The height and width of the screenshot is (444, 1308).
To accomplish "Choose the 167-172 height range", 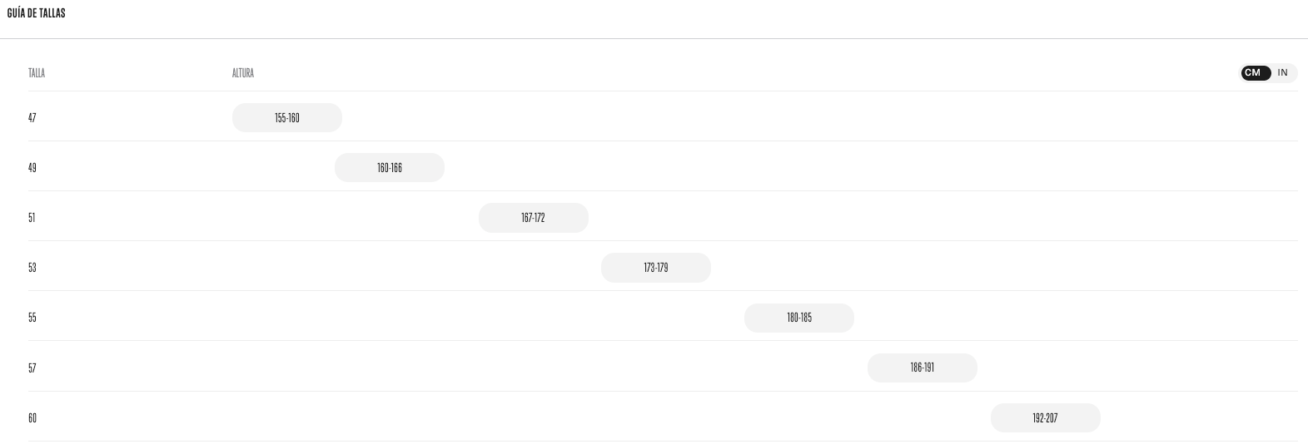I will pyautogui.click(x=533, y=218).
